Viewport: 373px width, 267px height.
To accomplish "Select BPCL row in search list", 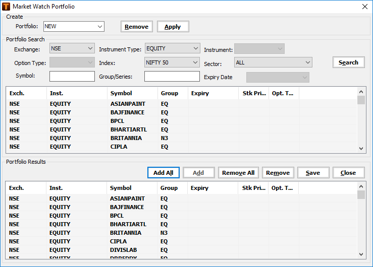I will (x=182, y=121).
